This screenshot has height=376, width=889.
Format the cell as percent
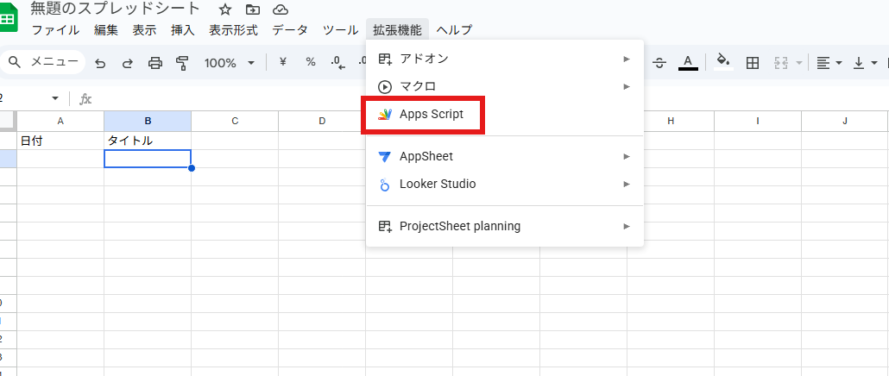tap(311, 63)
